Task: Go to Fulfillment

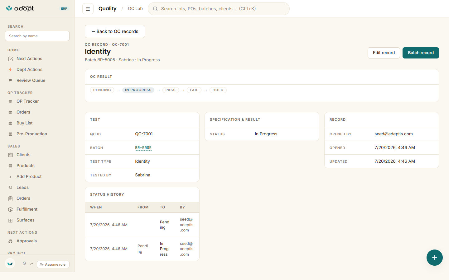Action: tap(27, 209)
